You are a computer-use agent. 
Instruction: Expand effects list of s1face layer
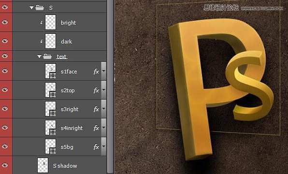coord(103,71)
